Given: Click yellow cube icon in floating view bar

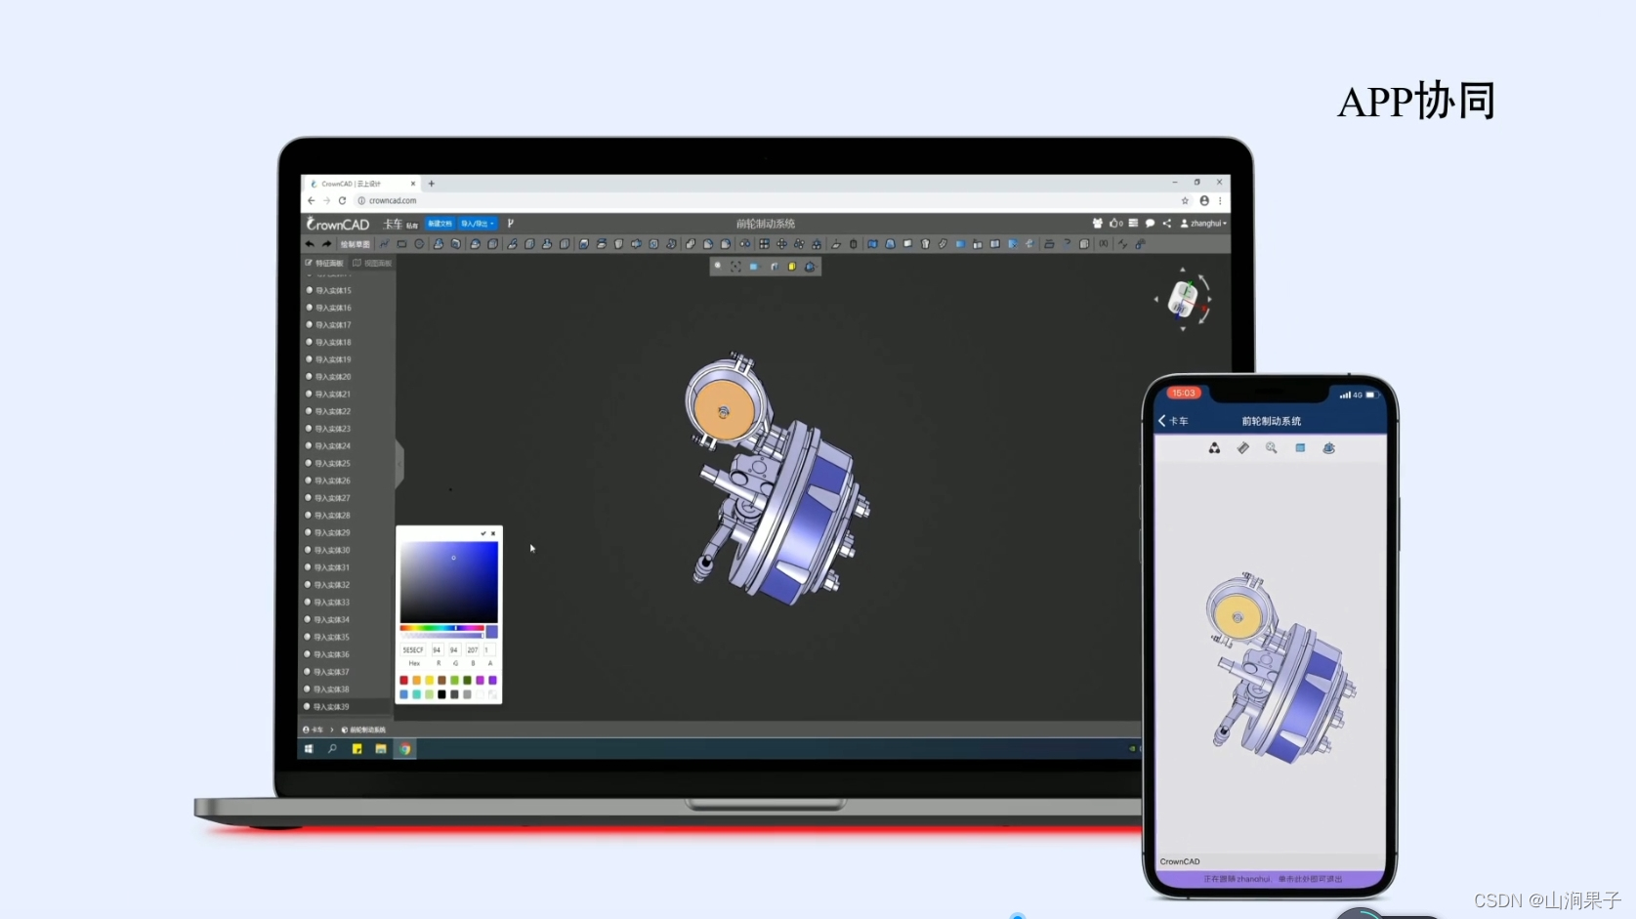Looking at the screenshot, I should point(792,267).
